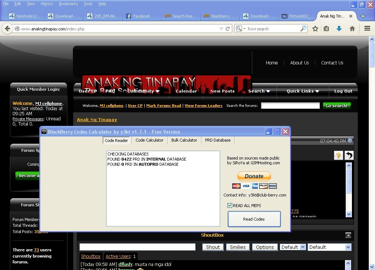This screenshot has width=375, height=270.
Task: Open the Bookmarks menu in menu bar
Action: click(x=68, y=4)
